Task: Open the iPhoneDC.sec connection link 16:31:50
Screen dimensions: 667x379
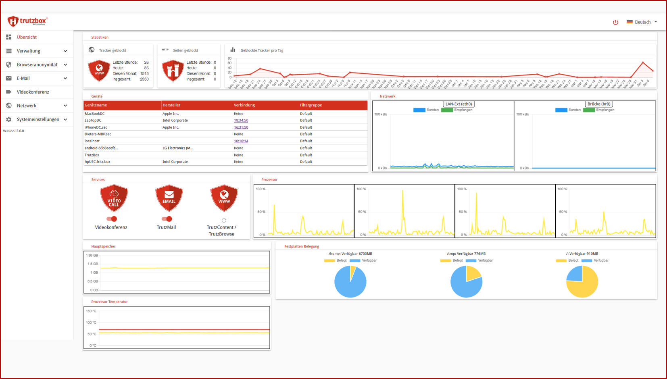Action: pyautogui.click(x=241, y=127)
